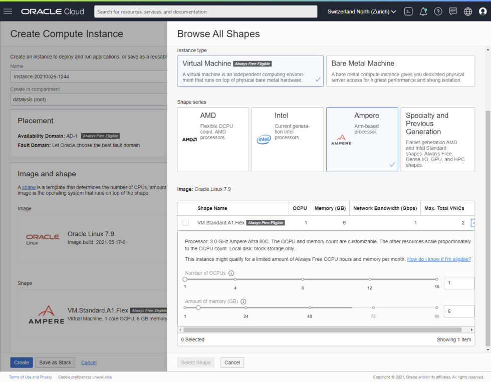The width and height of the screenshot is (491, 382).
Task: Collapse the VM.Standard.A1.Flex row details
Action: 473,223
